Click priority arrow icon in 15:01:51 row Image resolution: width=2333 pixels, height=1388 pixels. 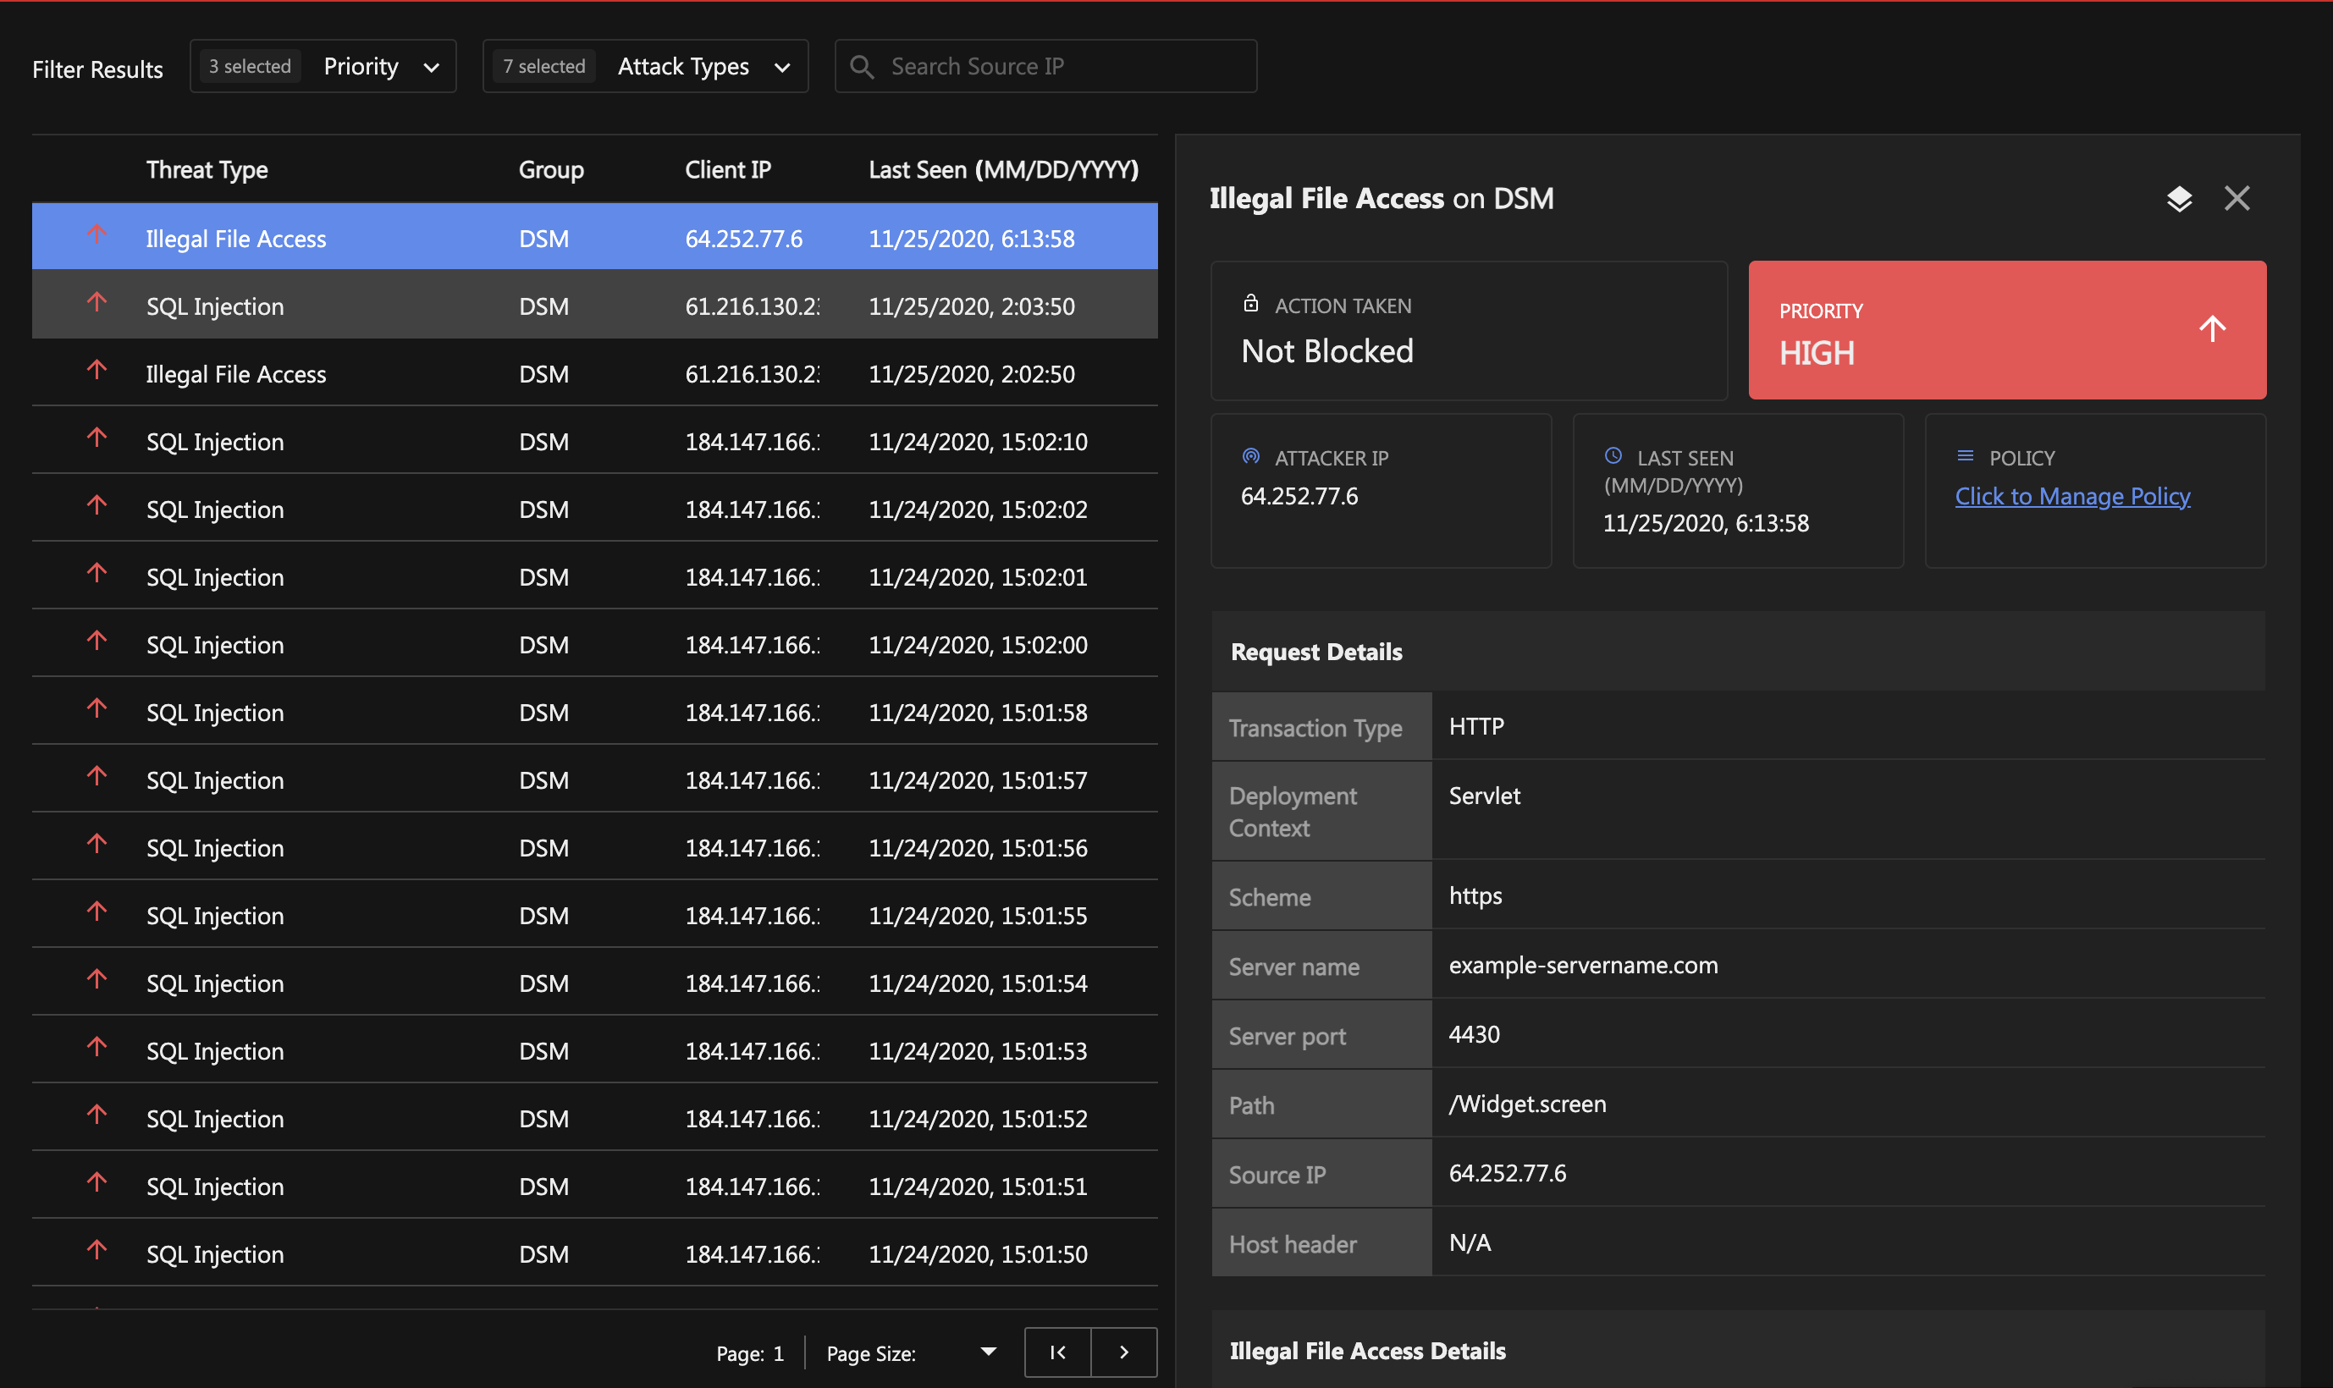point(97,1181)
